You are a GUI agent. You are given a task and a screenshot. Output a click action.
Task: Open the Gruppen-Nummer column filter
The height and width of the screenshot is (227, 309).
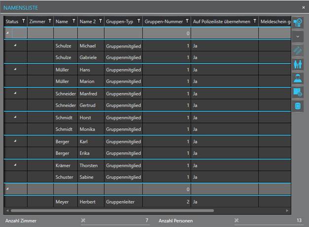(187, 21)
